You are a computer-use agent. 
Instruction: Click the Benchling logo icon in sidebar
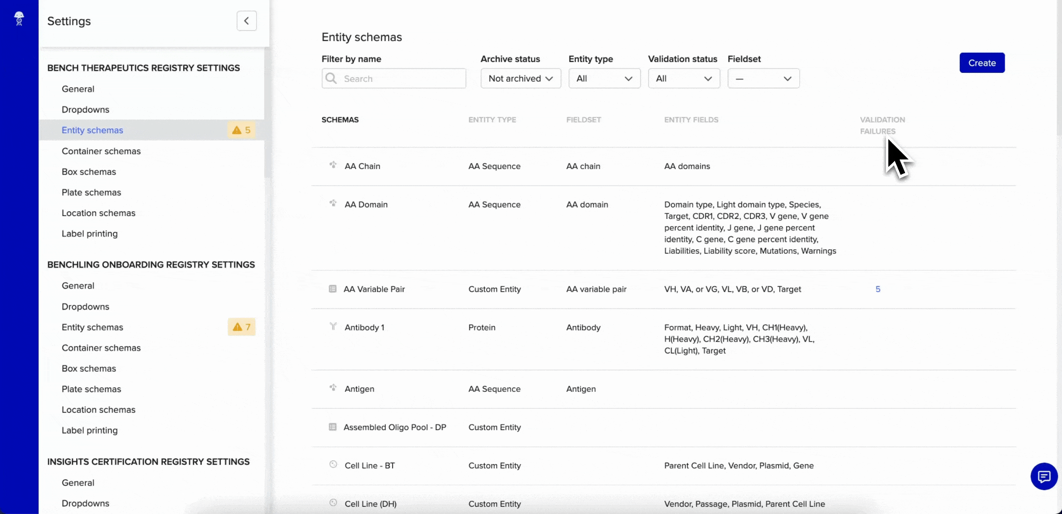(19, 19)
